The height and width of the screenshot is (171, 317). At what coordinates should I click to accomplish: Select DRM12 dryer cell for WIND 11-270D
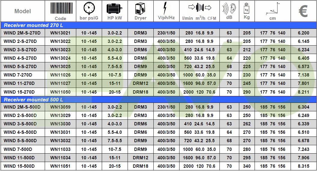(140, 83)
